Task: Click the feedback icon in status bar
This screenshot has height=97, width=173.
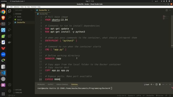Action: (x=166, y=96)
